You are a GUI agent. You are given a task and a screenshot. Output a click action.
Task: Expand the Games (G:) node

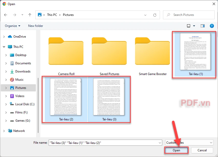click(x=6, y=121)
